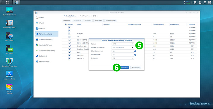Screen dimensions: 213x109
Task: Open the notifications chat bubble icon
Action: coord(195,2)
